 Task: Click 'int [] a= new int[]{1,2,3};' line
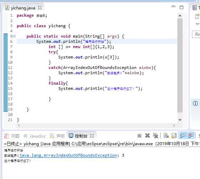click(81, 47)
